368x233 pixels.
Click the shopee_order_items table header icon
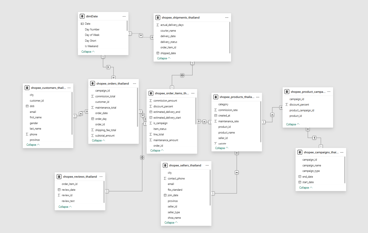coord(151,93)
